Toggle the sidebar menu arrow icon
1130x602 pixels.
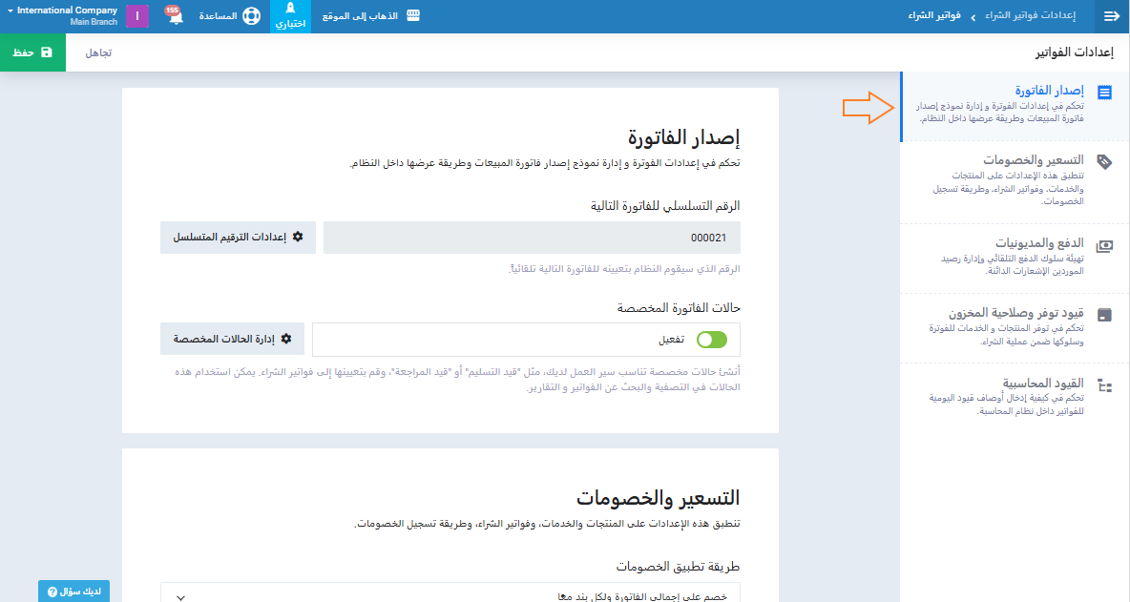(x=1111, y=16)
